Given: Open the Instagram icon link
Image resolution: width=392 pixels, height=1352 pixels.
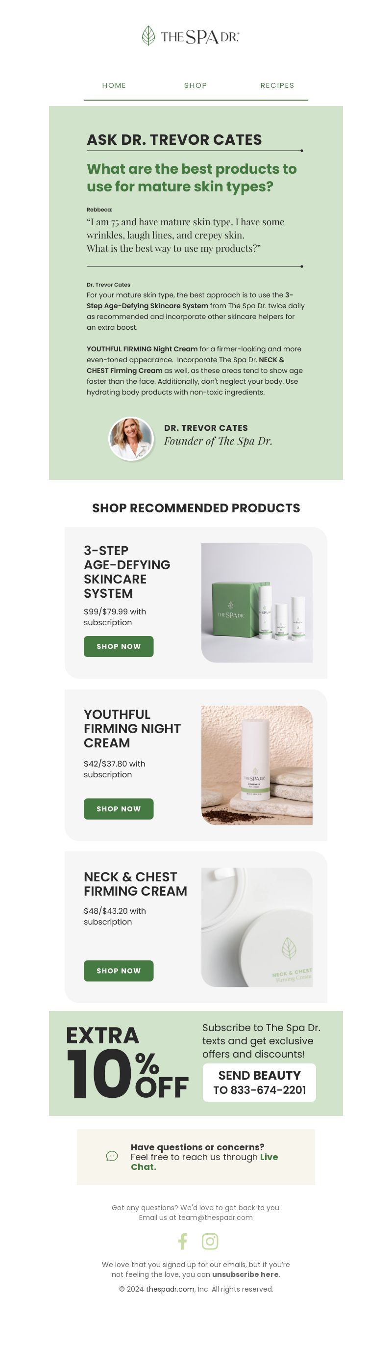Looking at the screenshot, I should [210, 1241].
